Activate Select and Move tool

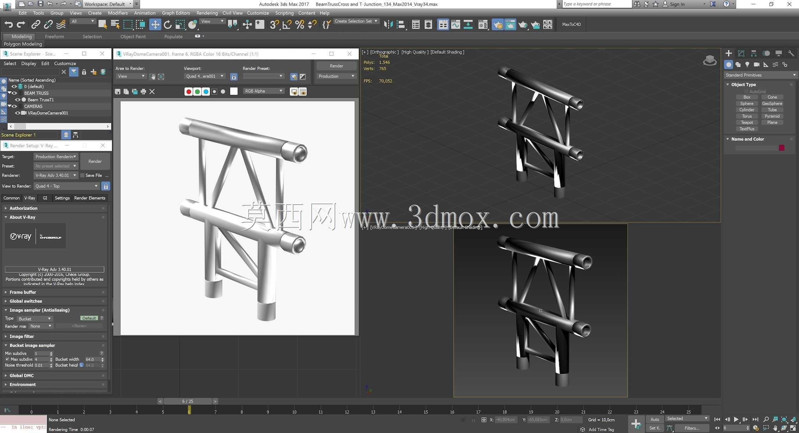(155, 25)
